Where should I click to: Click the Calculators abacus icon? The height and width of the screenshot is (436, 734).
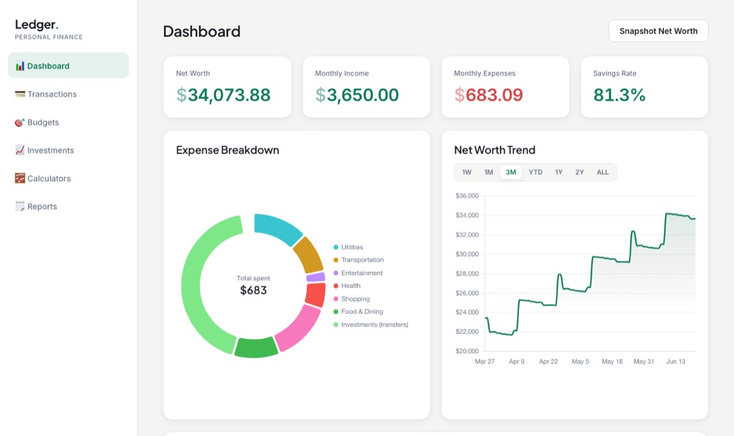click(x=19, y=178)
